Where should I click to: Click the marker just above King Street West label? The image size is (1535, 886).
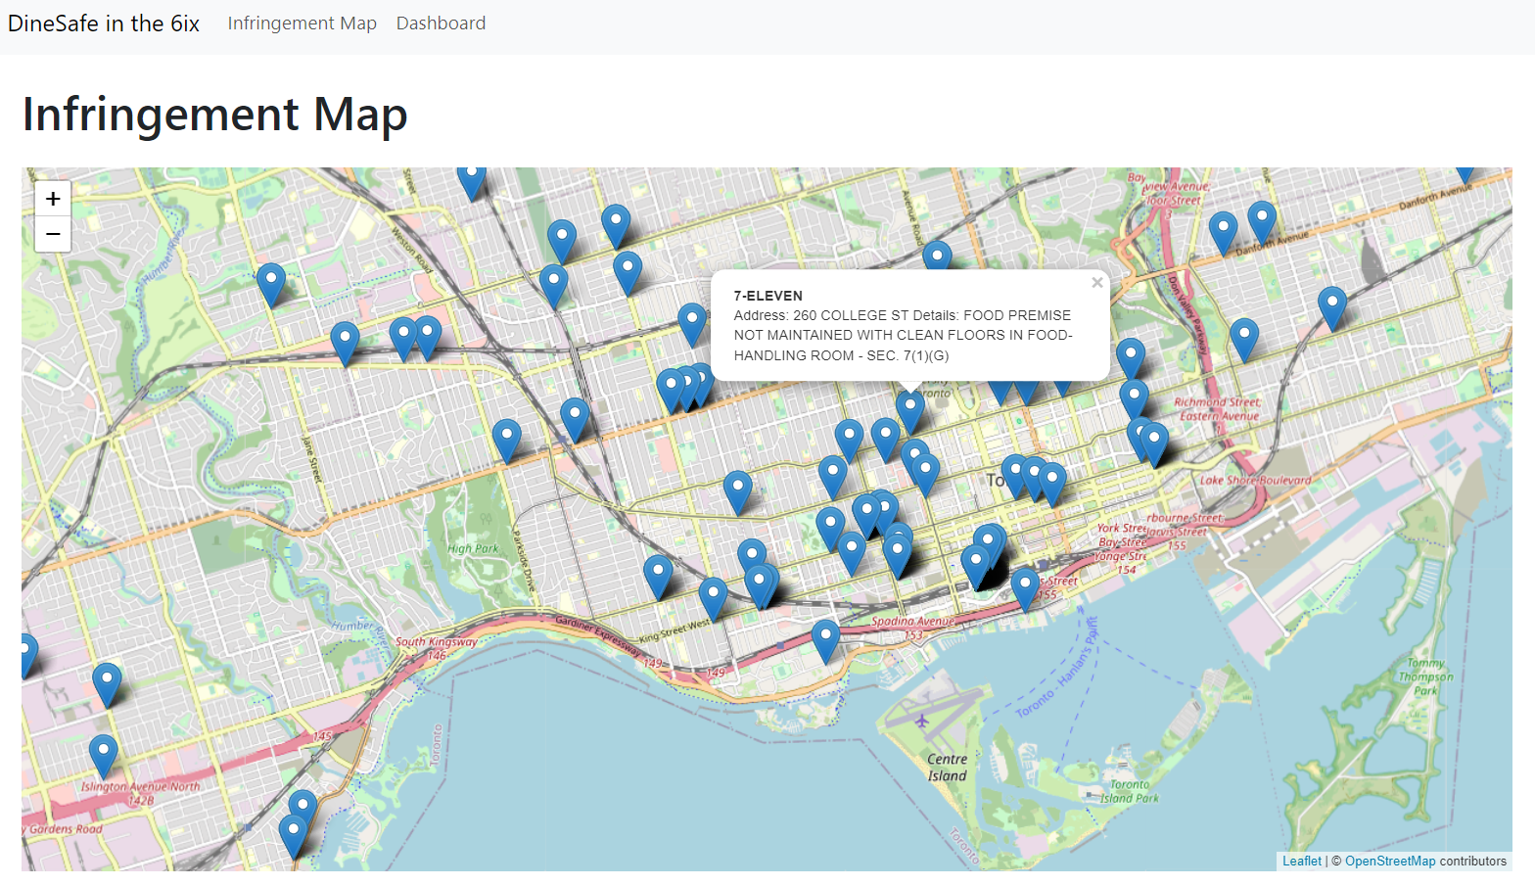(x=713, y=600)
